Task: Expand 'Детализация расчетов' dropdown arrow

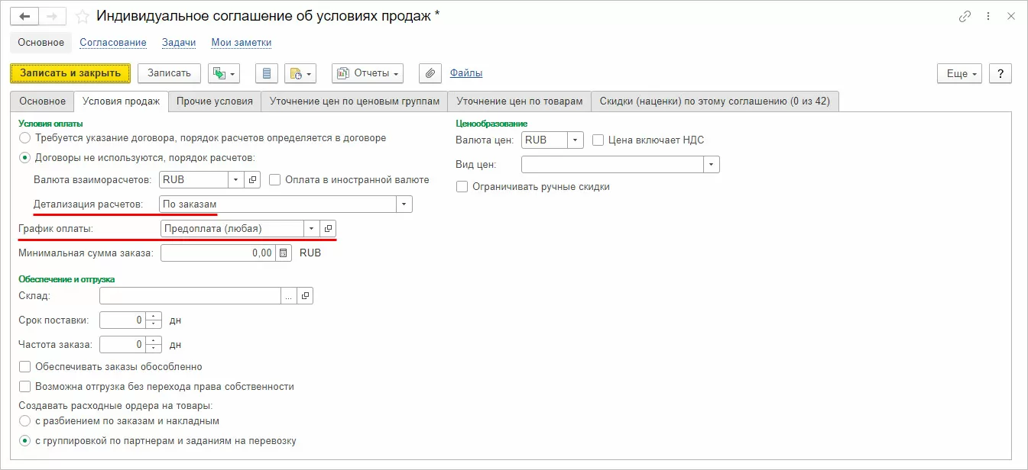Action: point(404,204)
